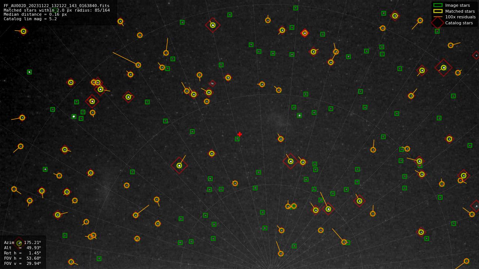Click the '100x residuals' legend label
The image size is (479, 269).
460,17
